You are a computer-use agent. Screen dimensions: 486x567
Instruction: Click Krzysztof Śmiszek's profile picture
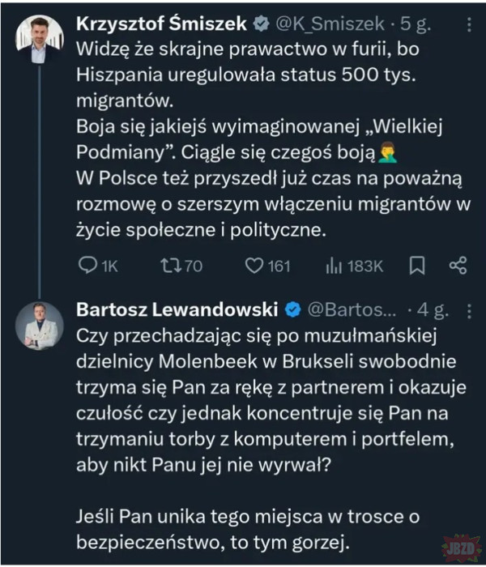tap(38, 39)
